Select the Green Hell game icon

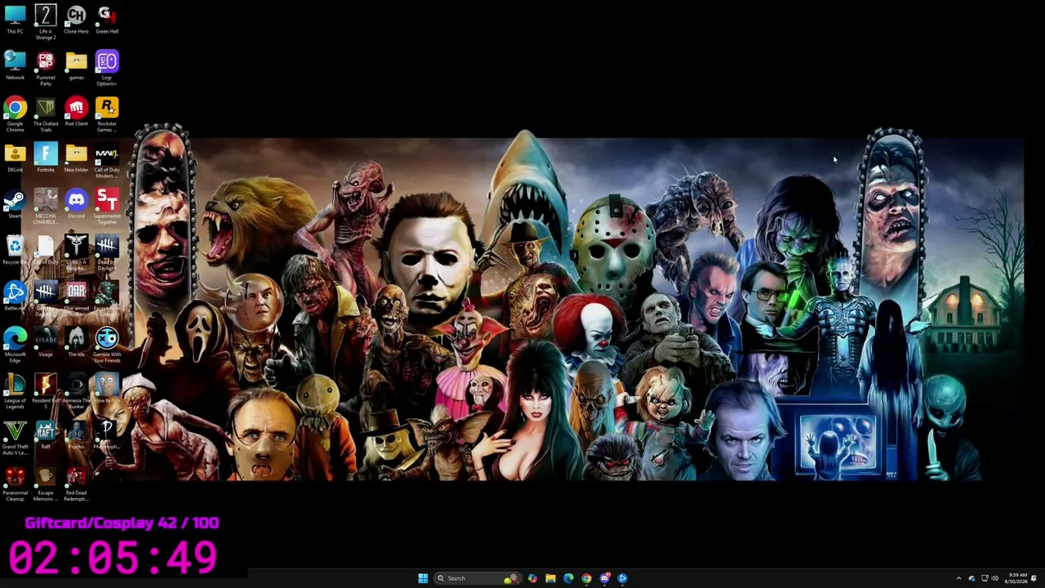coord(107,20)
